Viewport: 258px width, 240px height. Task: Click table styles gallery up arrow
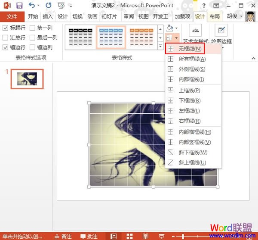tap(160, 29)
